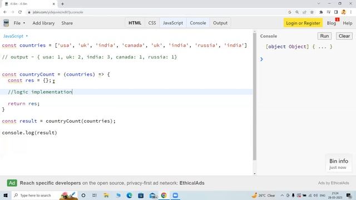Toggle the CSS panel

pyautogui.click(x=152, y=23)
